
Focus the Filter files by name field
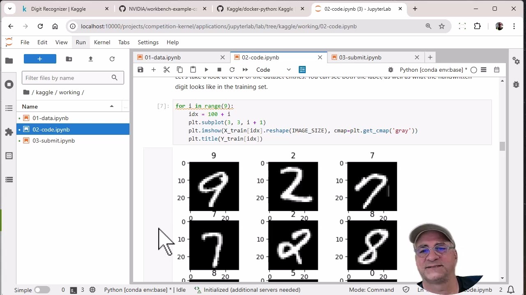(x=73, y=78)
